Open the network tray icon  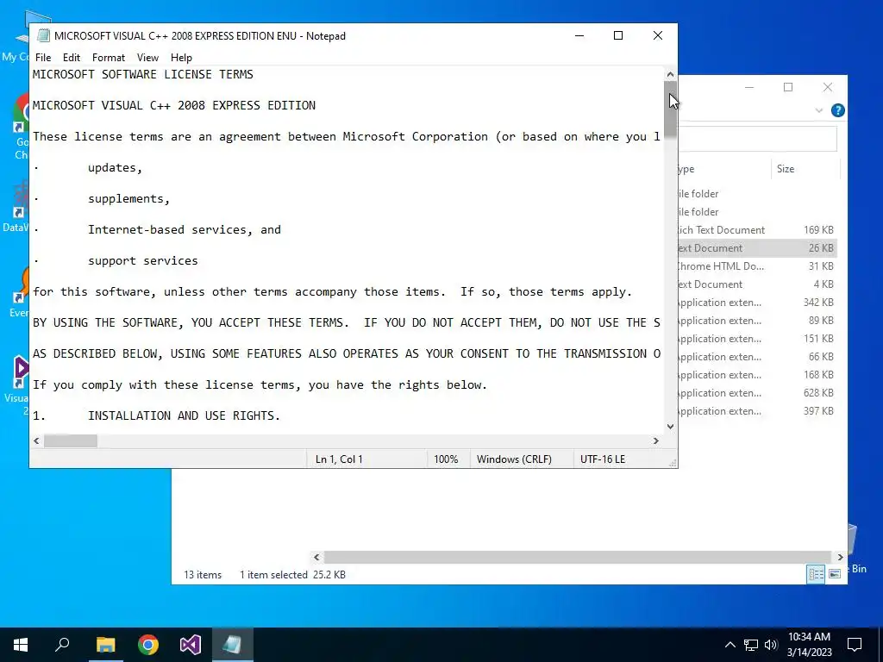(751, 645)
